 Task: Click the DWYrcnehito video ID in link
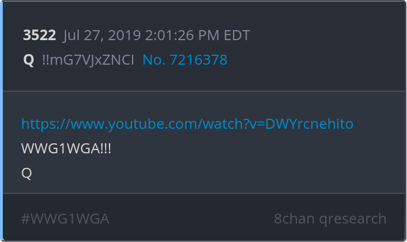pos(309,124)
